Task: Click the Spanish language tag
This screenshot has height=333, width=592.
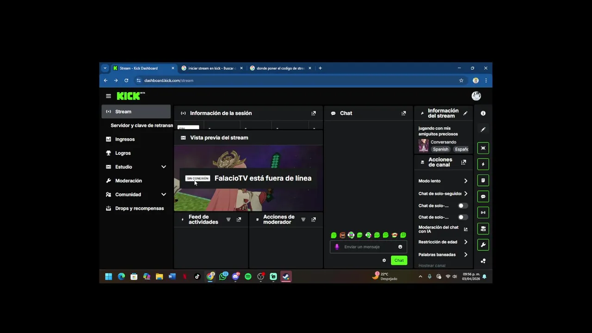Action: pos(440,149)
